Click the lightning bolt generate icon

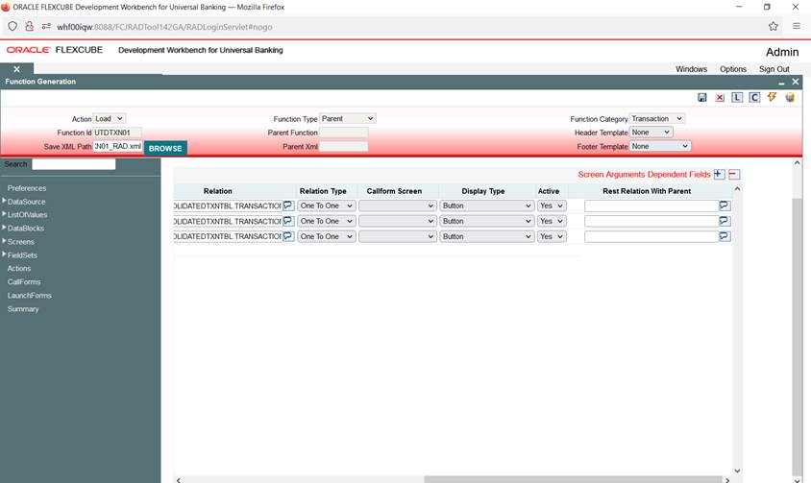click(773, 97)
